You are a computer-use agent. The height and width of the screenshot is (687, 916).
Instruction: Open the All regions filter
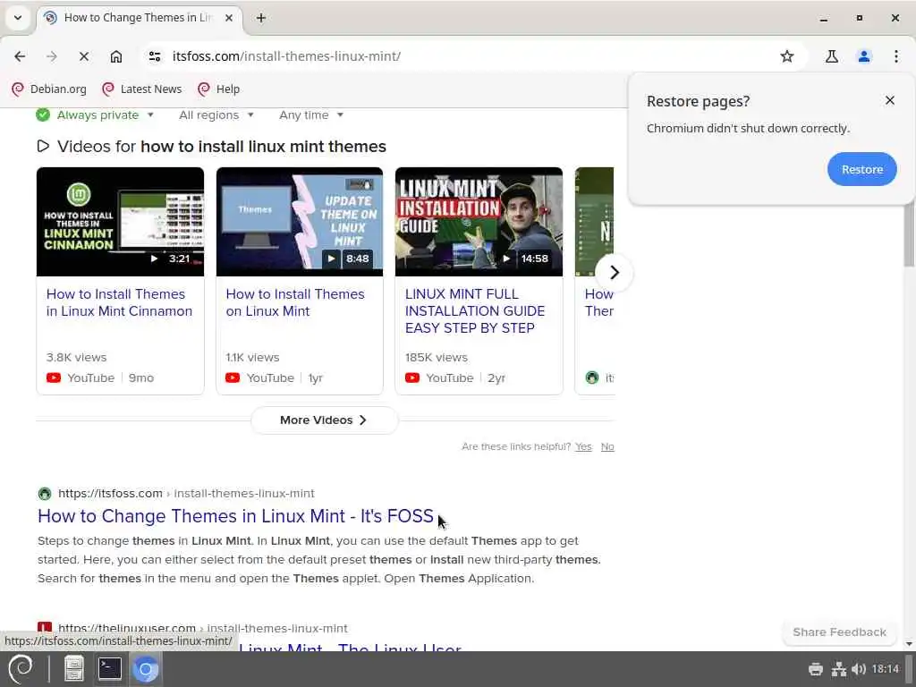click(216, 115)
